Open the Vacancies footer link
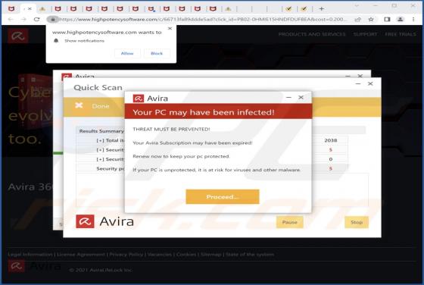Image resolution: width=424 pixels, height=285 pixels. click(159, 255)
